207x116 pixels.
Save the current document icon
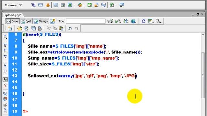click(x=27, y=28)
